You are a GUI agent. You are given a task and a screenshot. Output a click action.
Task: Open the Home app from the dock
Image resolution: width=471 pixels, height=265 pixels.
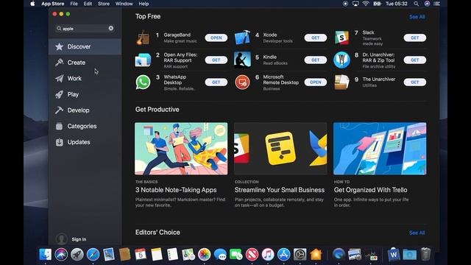click(316, 255)
